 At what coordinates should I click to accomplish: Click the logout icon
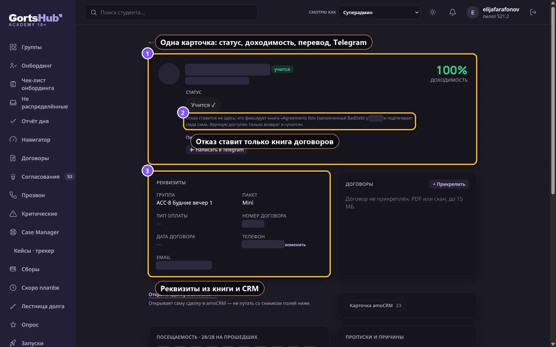tap(533, 12)
